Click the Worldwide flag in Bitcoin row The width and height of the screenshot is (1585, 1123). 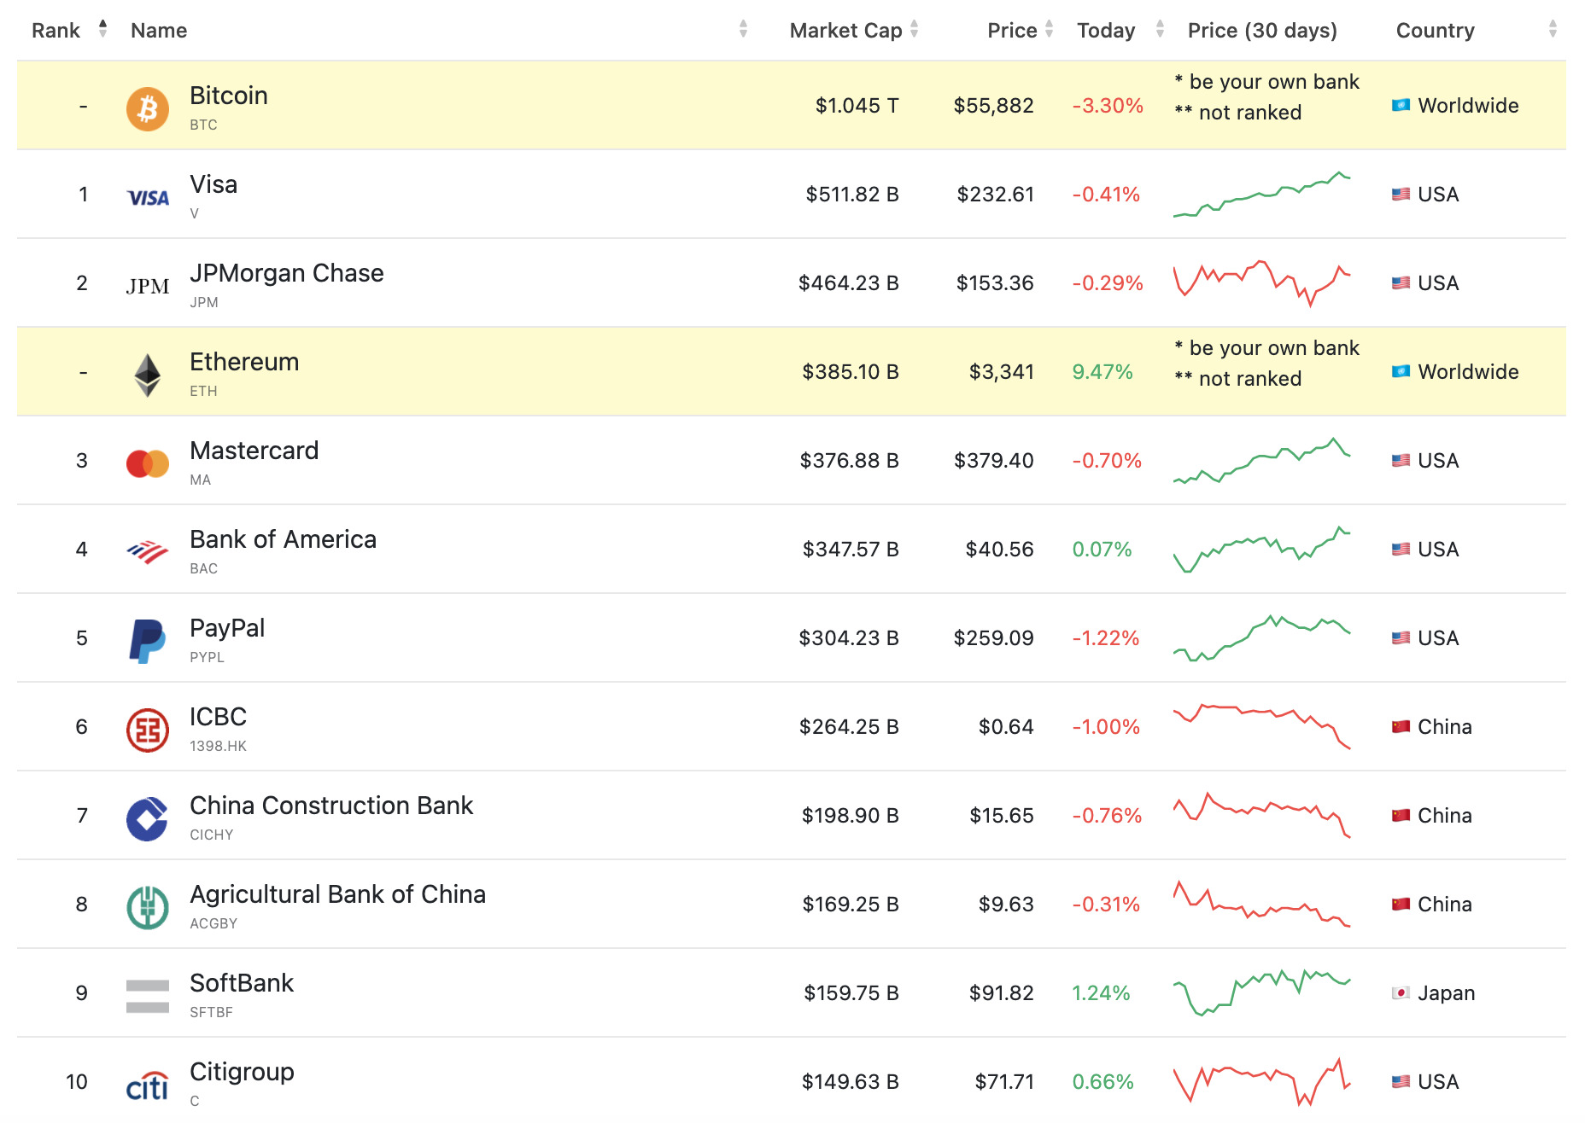tap(1401, 106)
